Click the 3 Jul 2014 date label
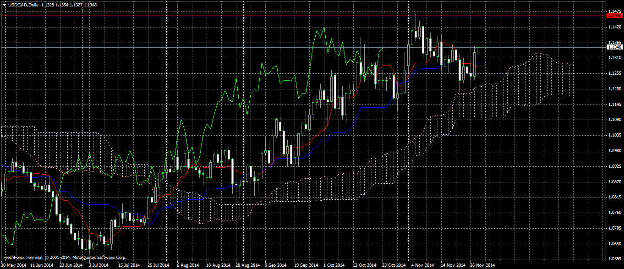The image size is (624, 269). pos(99,265)
